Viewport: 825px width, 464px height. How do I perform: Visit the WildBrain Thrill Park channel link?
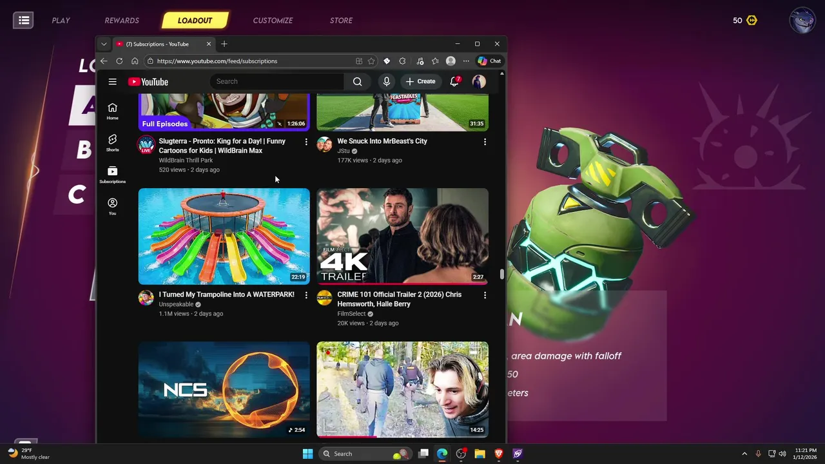pyautogui.click(x=186, y=160)
